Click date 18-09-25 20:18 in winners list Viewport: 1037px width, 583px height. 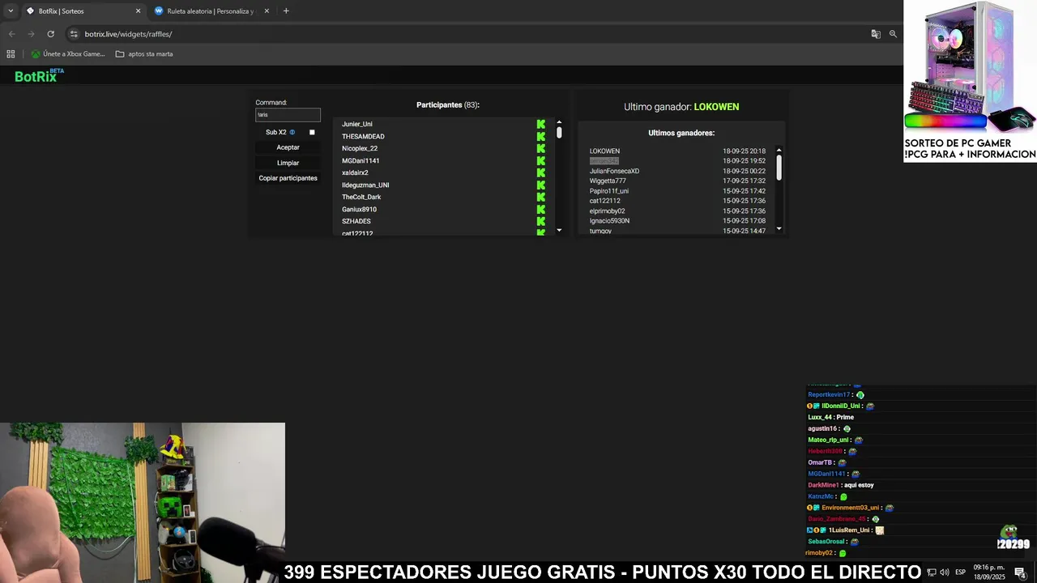coord(744,151)
